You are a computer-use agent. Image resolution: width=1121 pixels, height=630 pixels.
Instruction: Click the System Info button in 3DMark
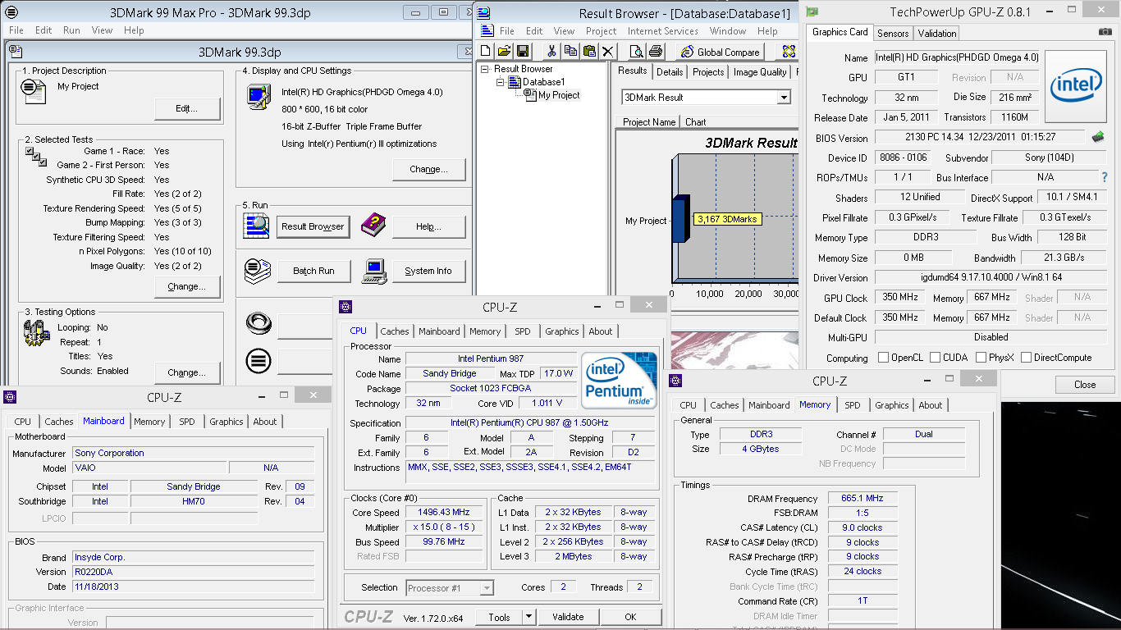click(x=428, y=271)
